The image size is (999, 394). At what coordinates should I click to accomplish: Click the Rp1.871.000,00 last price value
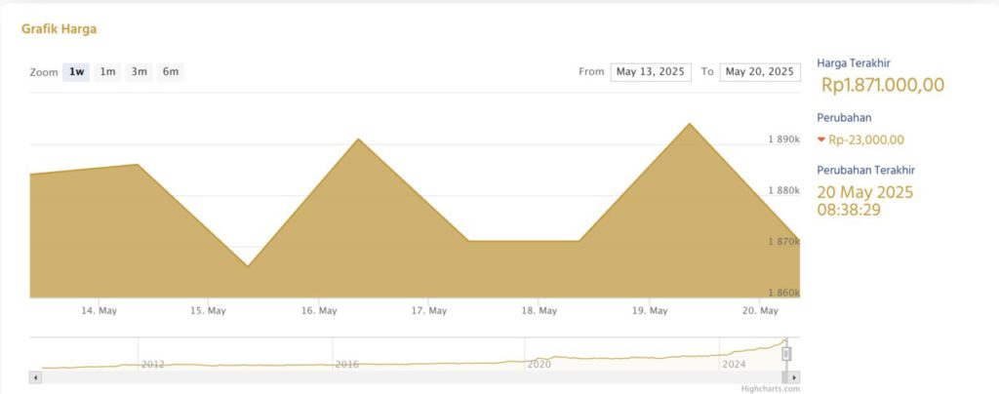(x=882, y=85)
